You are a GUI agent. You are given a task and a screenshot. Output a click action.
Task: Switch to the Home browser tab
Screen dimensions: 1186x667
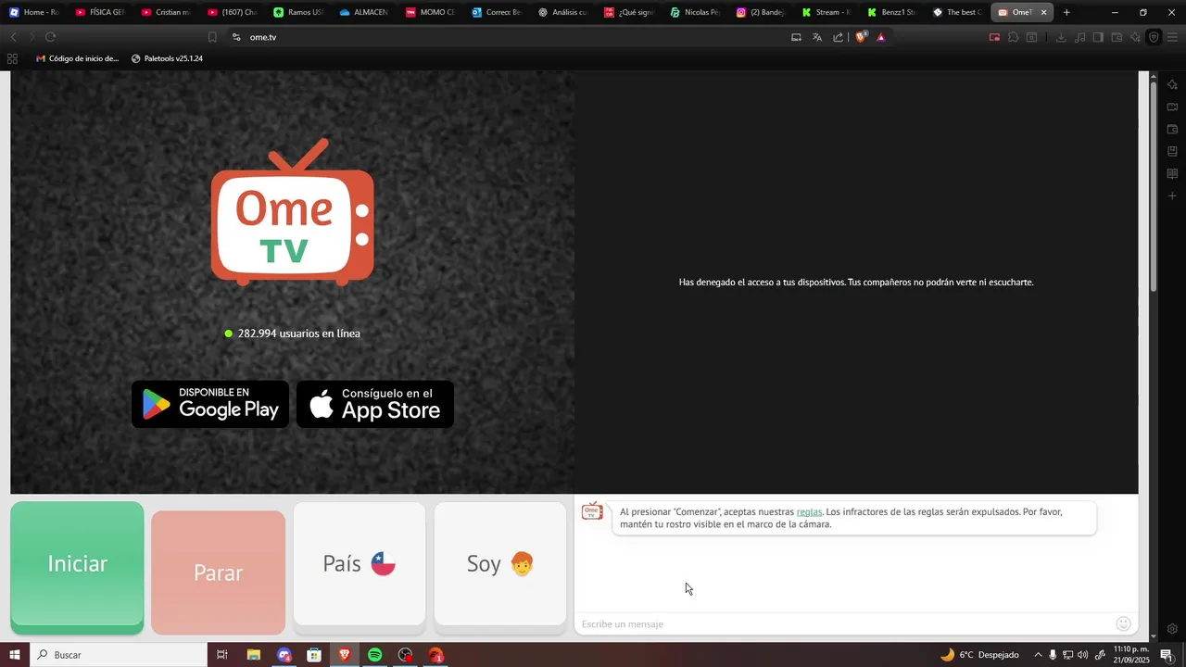[33, 12]
